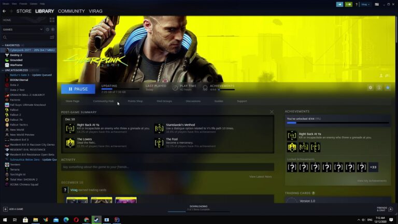Open the Help menu
The width and height of the screenshot is (398, 224).
42,4
